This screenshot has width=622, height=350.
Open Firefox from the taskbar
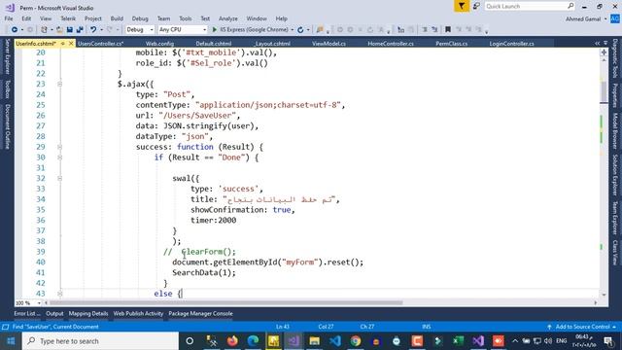click(x=232, y=341)
